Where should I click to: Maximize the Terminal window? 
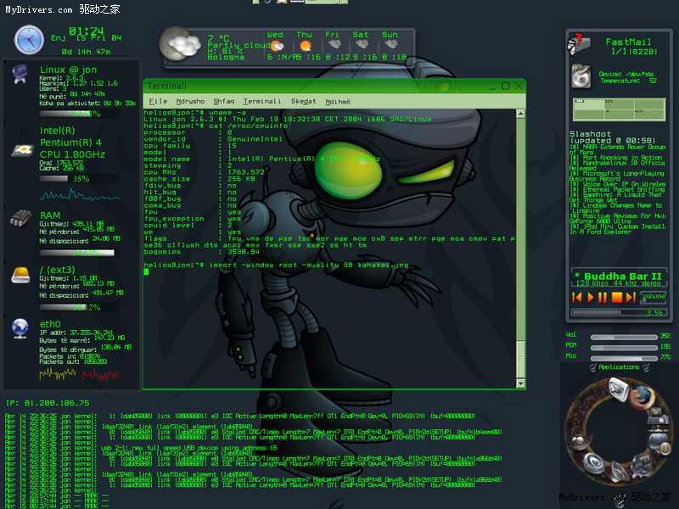pyautogui.click(x=505, y=87)
